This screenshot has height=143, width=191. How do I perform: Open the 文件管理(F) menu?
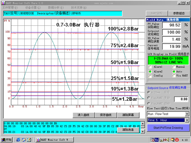[x=10, y=7]
